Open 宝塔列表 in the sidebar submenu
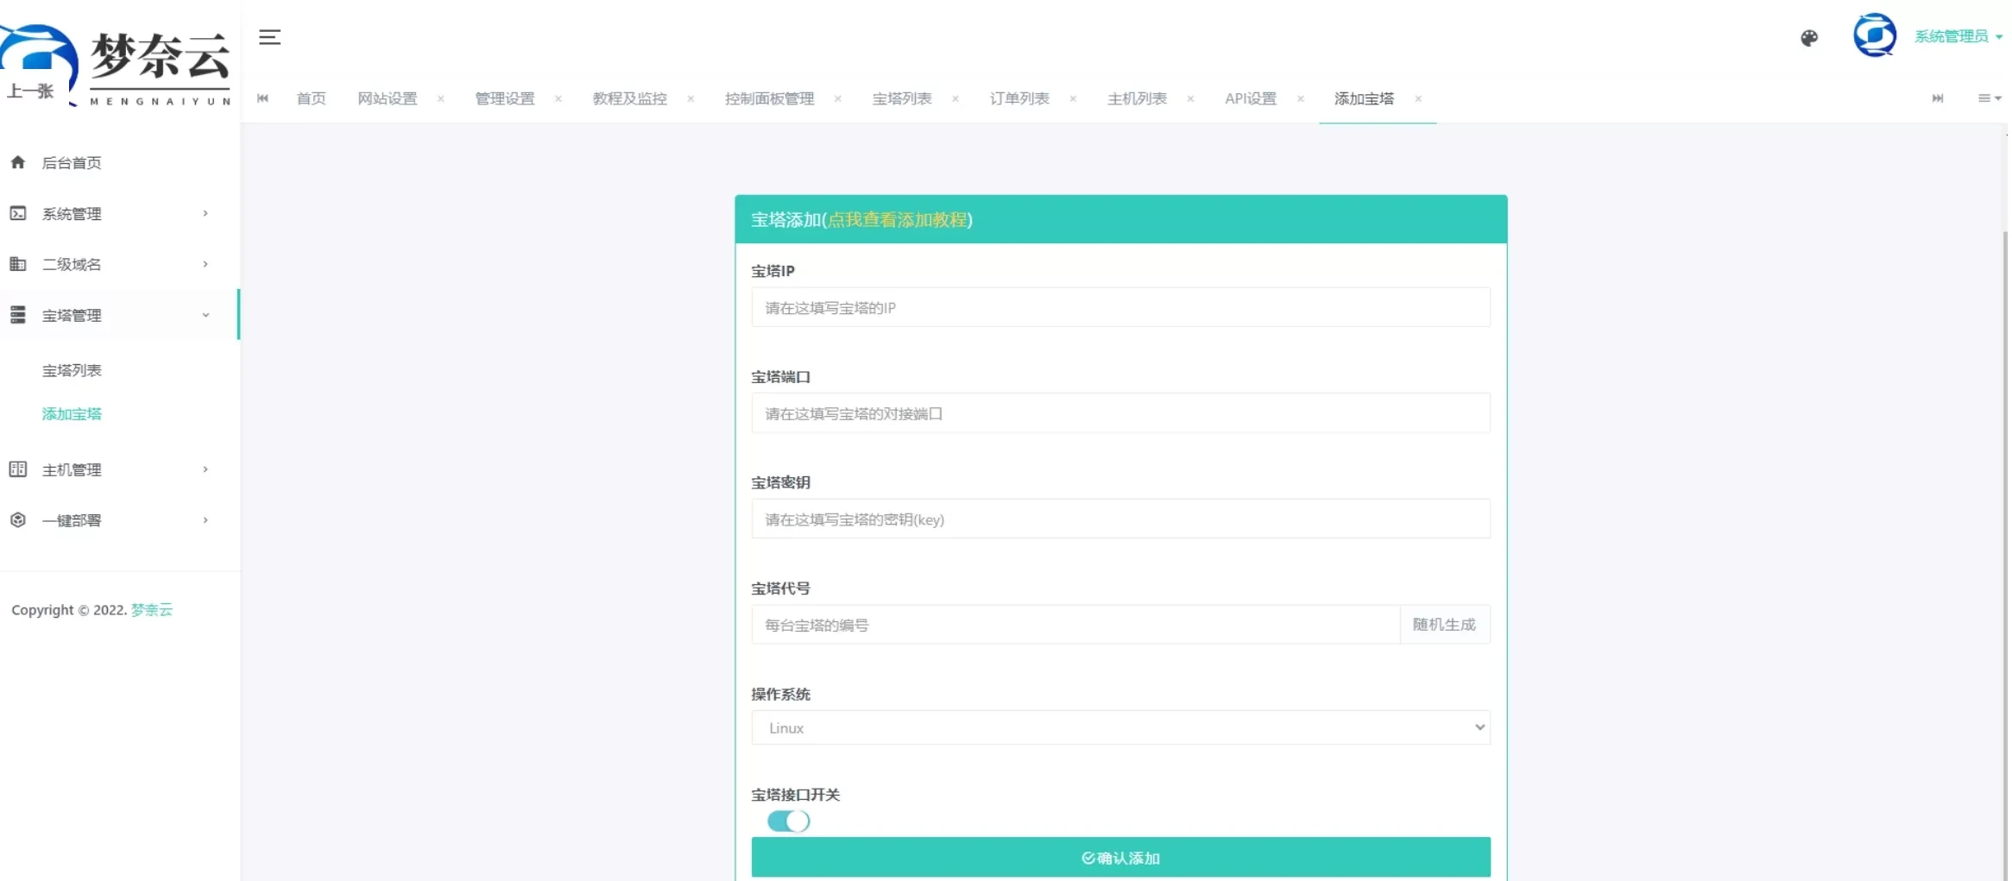The width and height of the screenshot is (2012, 881). click(x=72, y=370)
